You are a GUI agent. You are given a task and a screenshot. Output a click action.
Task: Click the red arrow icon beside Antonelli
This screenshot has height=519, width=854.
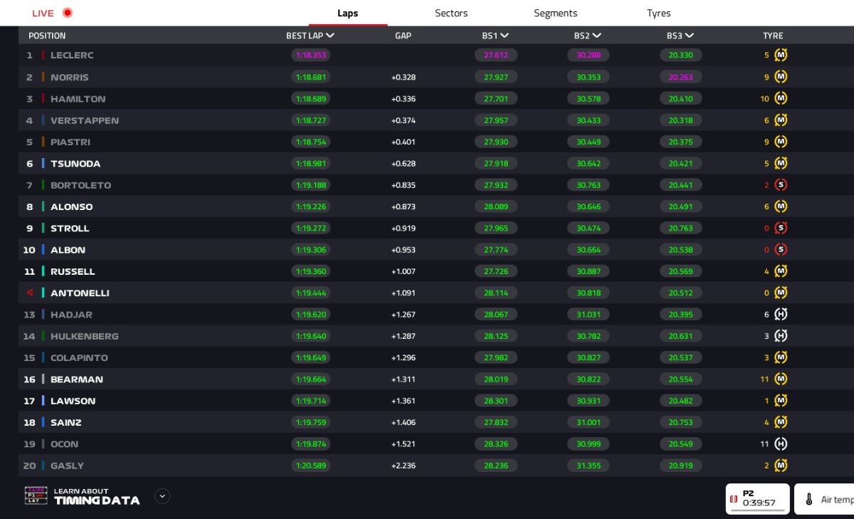click(30, 293)
